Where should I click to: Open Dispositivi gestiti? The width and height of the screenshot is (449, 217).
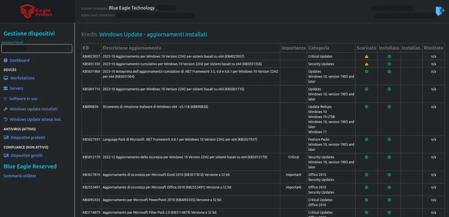[x=27, y=156]
